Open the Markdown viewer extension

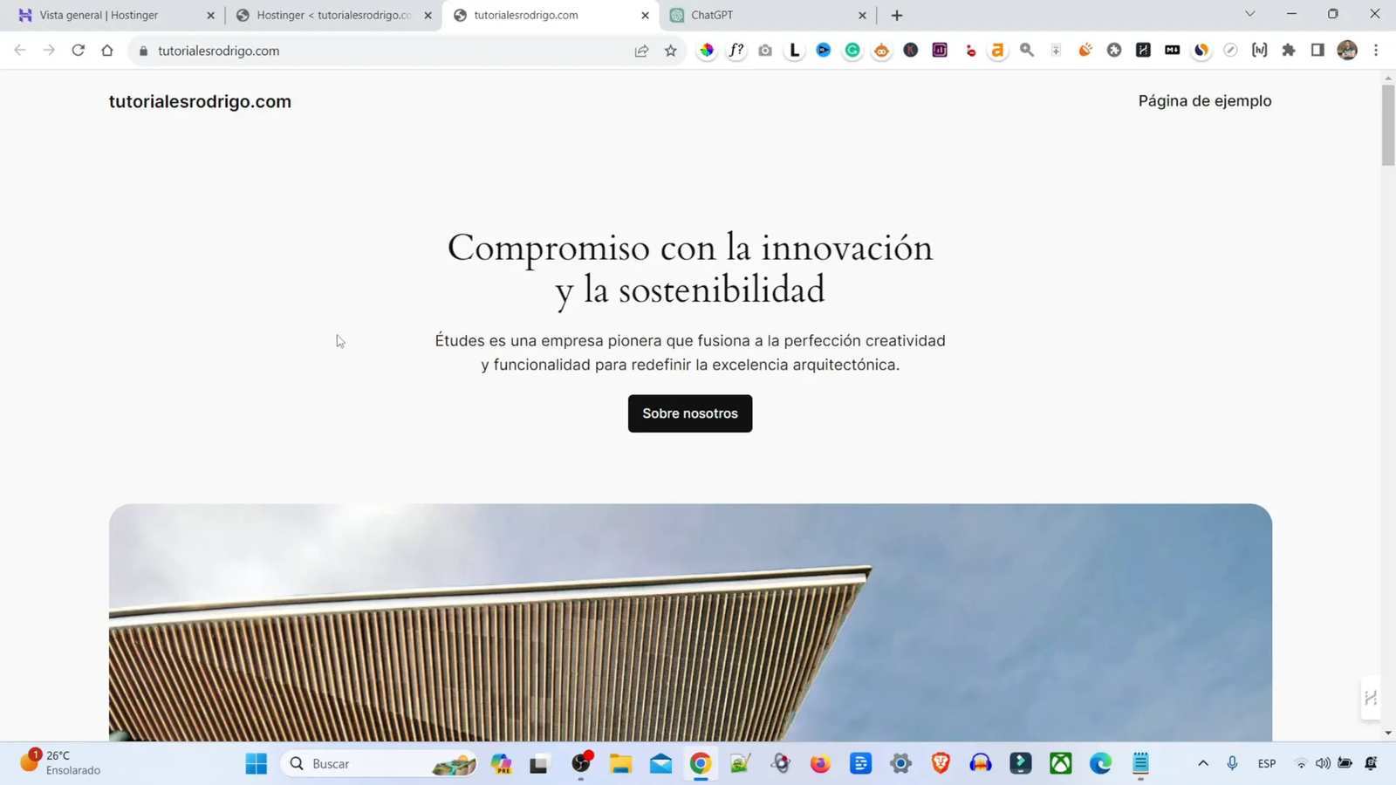pyautogui.click(x=1172, y=50)
